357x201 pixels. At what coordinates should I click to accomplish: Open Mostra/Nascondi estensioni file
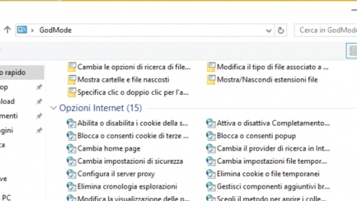(x=267, y=80)
